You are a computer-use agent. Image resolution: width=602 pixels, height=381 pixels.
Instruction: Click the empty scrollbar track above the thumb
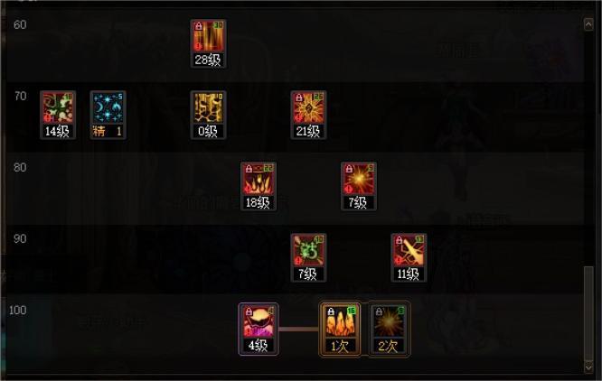point(588,149)
